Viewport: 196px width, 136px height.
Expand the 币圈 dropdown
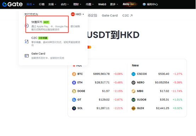coord(90,4)
